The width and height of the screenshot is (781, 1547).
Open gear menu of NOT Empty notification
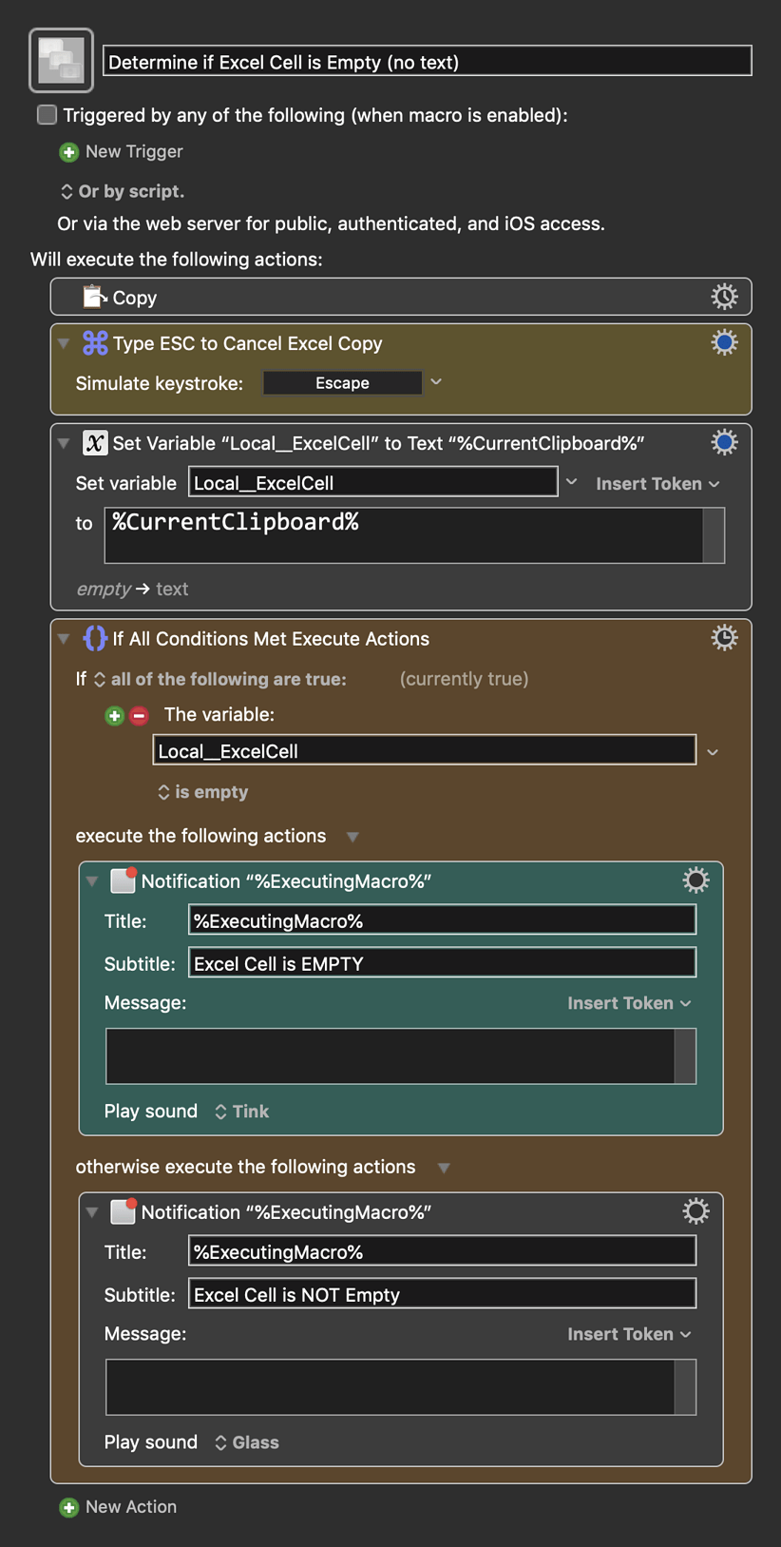695,1210
